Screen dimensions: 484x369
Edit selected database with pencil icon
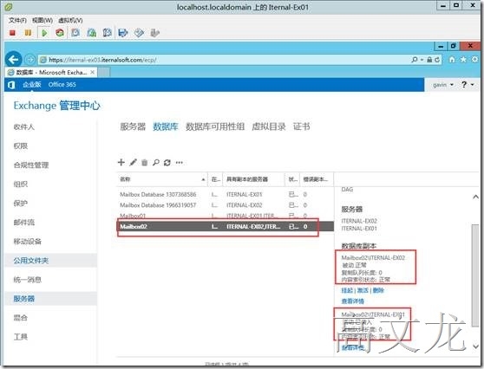pyautogui.click(x=133, y=162)
